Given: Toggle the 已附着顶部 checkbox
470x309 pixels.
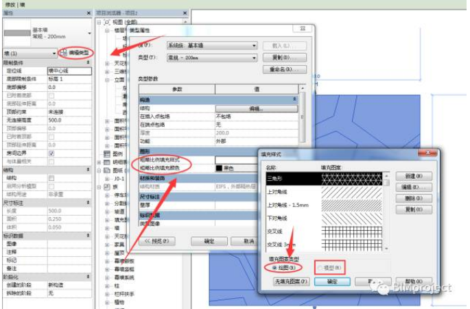Looking at the screenshot, I should [51, 137].
